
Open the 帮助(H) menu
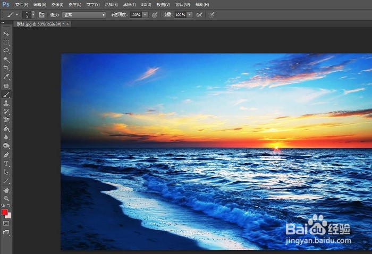point(202,4)
